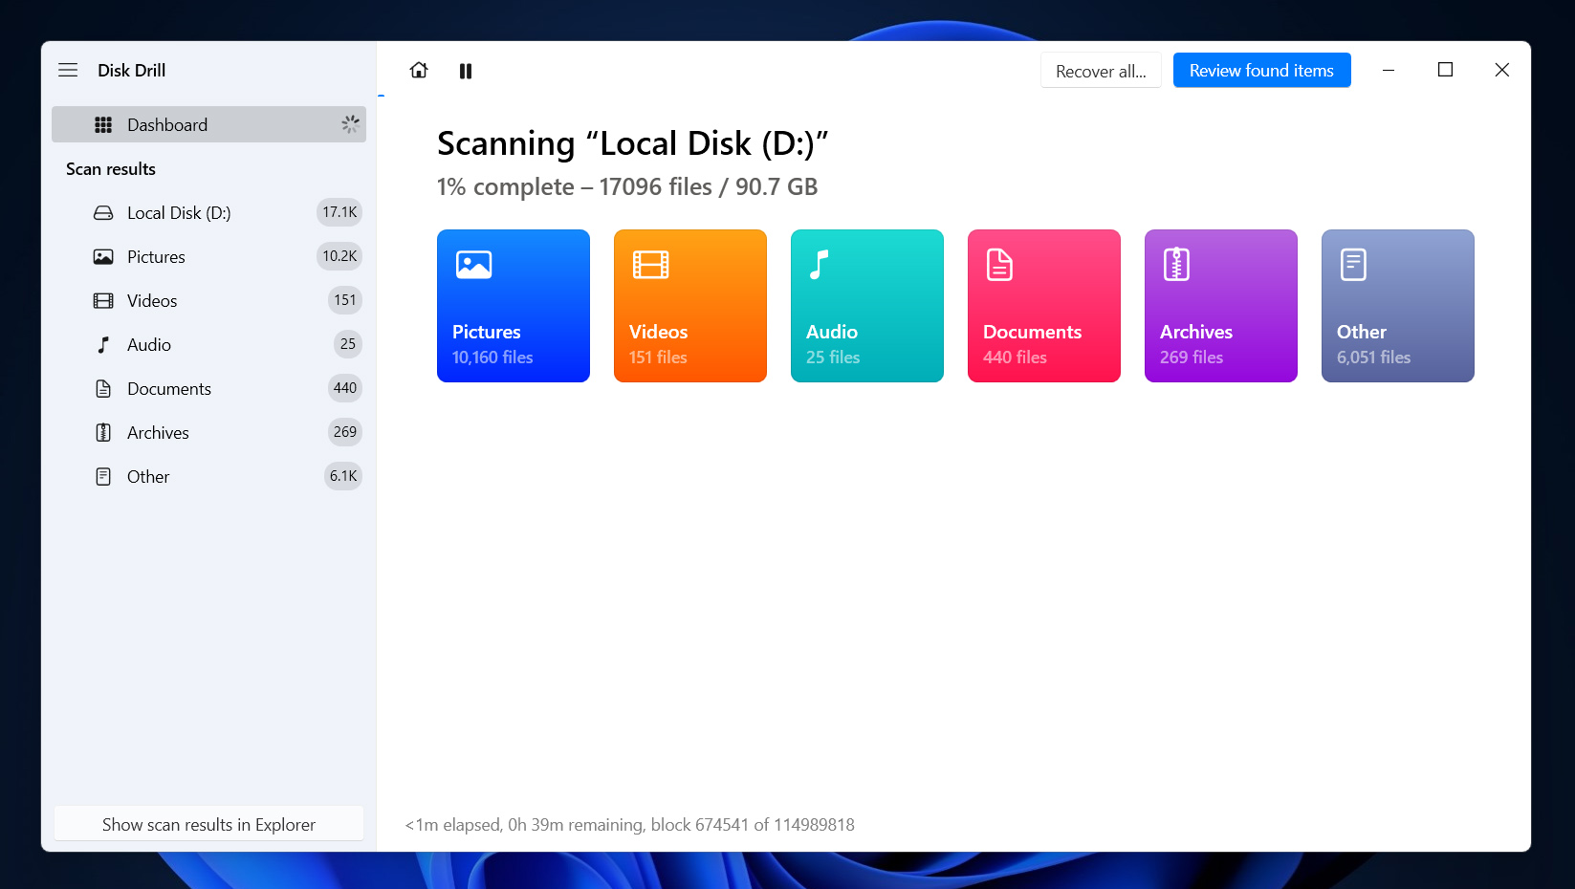The width and height of the screenshot is (1575, 889).
Task: Click the image icon next to sidebar Pictures
Action: (x=103, y=256)
